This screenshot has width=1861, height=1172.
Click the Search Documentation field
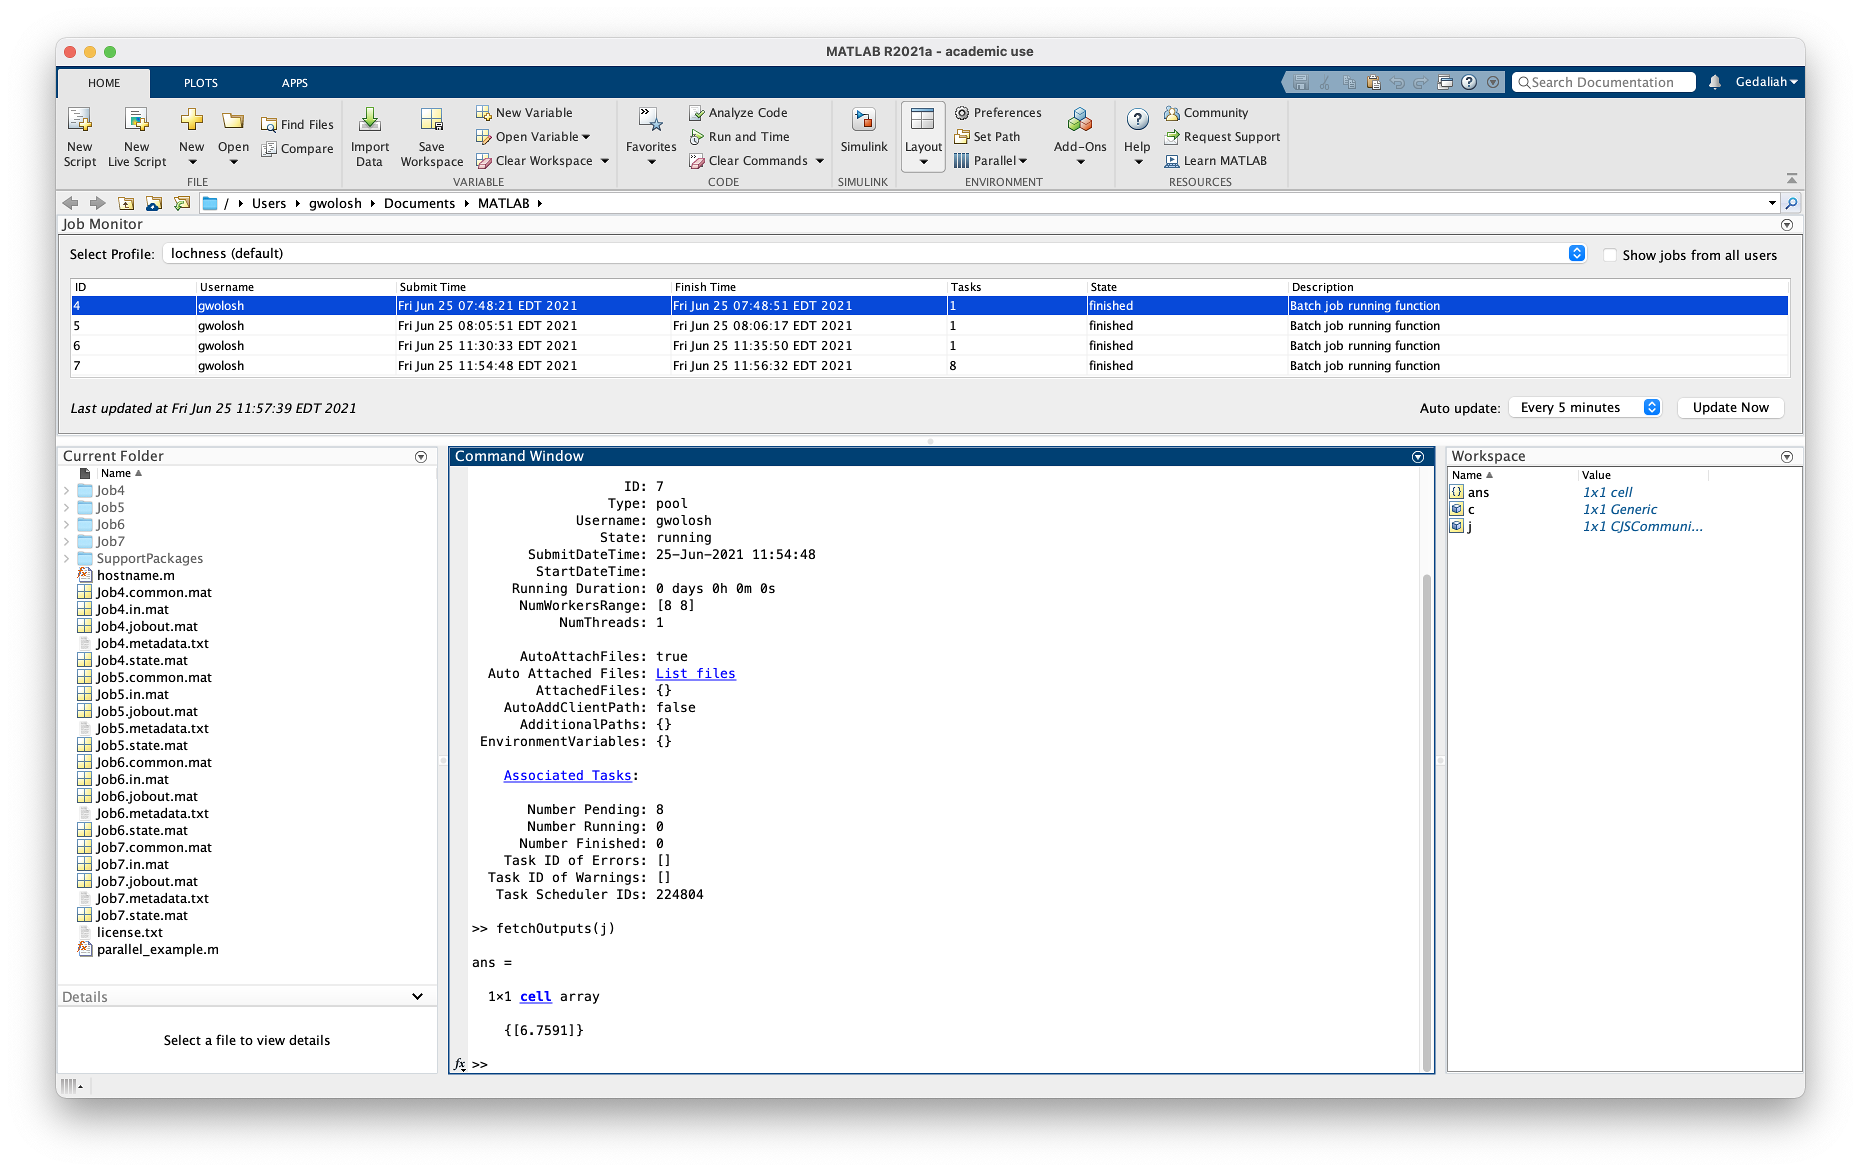click(1603, 82)
